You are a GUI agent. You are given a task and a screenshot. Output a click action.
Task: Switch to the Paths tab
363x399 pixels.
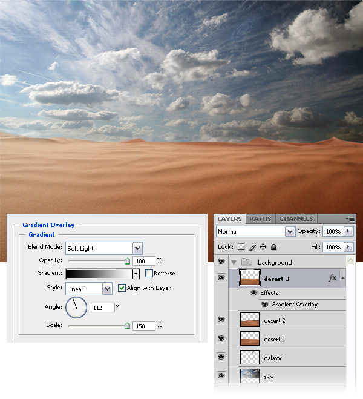[x=260, y=219]
